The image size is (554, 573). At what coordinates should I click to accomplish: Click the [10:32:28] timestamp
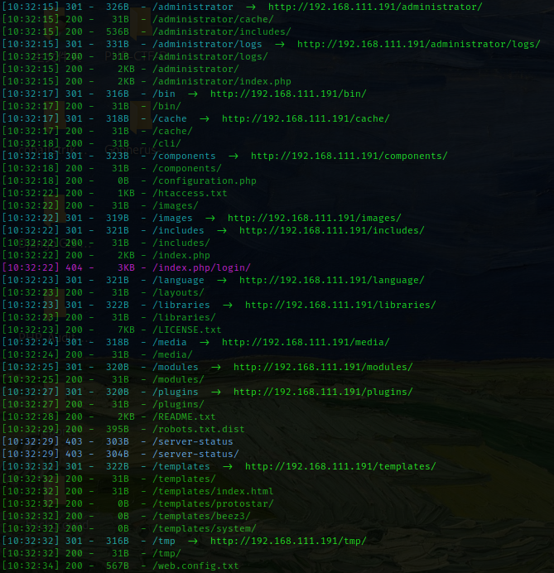point(31,417)
